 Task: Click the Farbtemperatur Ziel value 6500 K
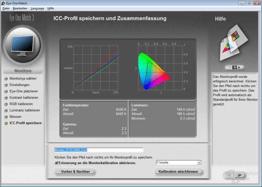[x=121, y=109]
